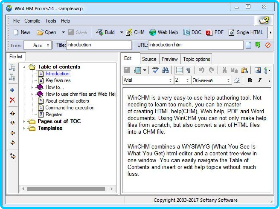The width and height of the screenshot is (279, 209).
Task: Click the red X delete topic icon
Action: pos(12,100)
